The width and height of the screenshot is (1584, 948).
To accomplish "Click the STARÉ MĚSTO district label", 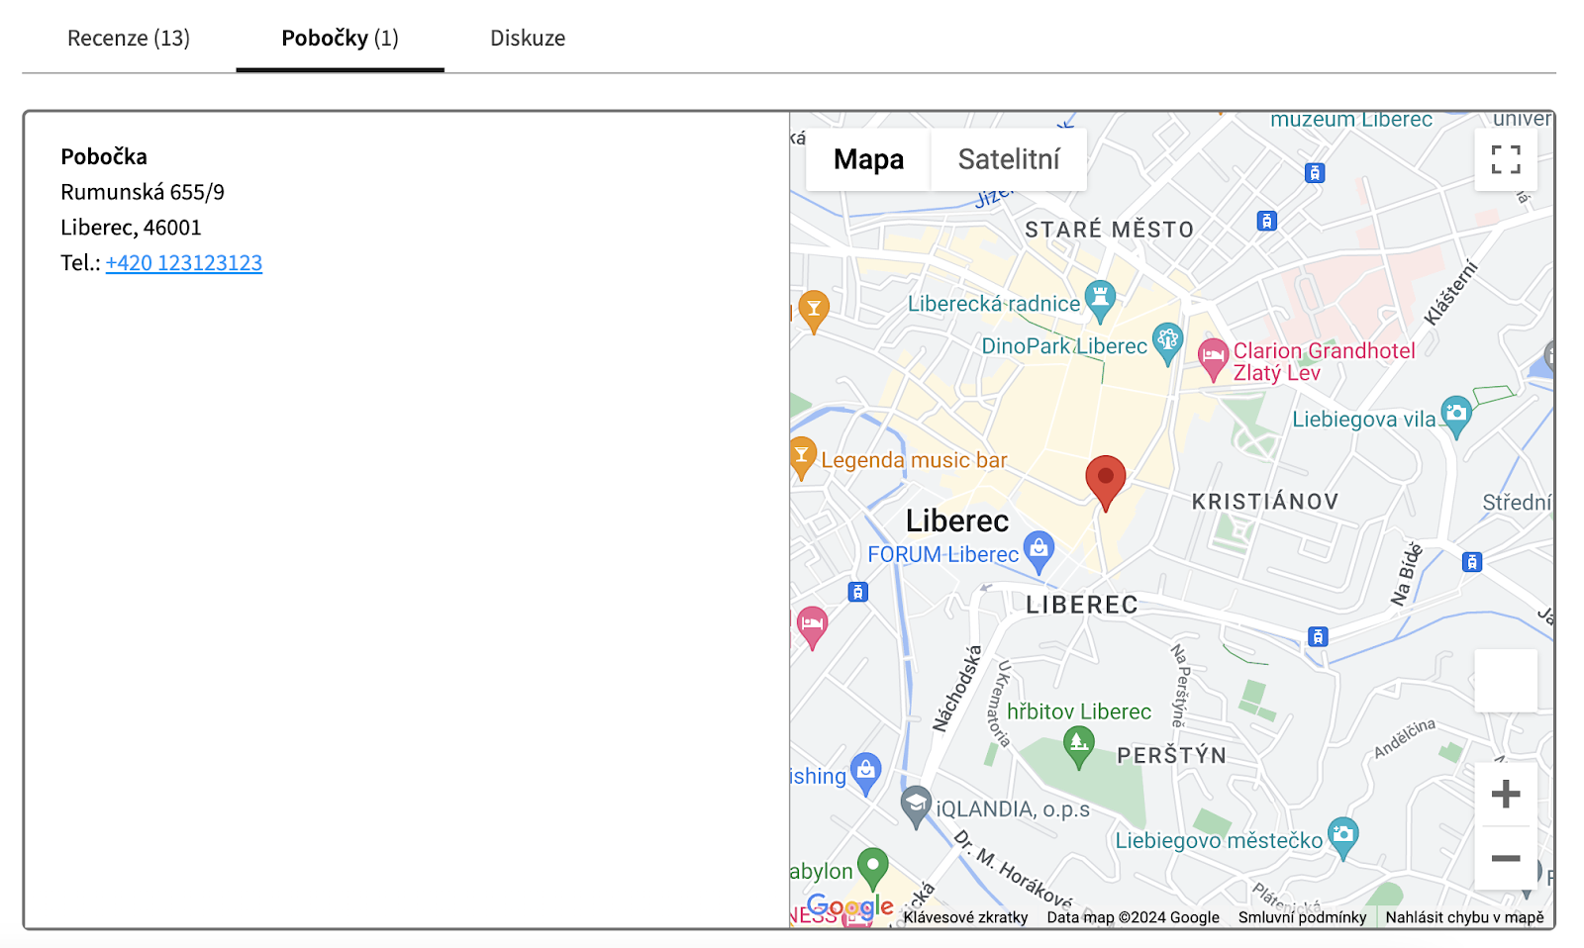I will (x=1109, y=230).
